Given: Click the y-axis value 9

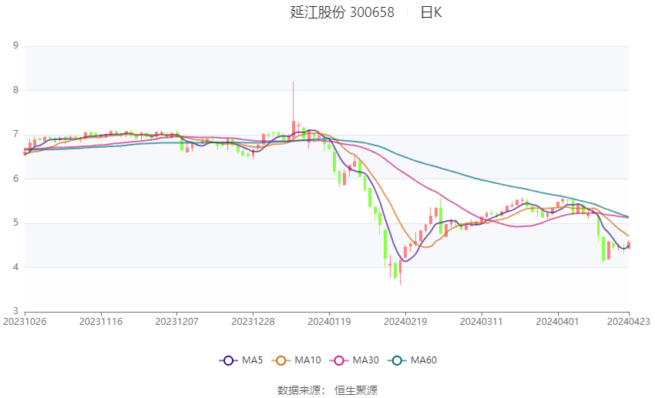Looking at the screenshot, I should [16, 45].
